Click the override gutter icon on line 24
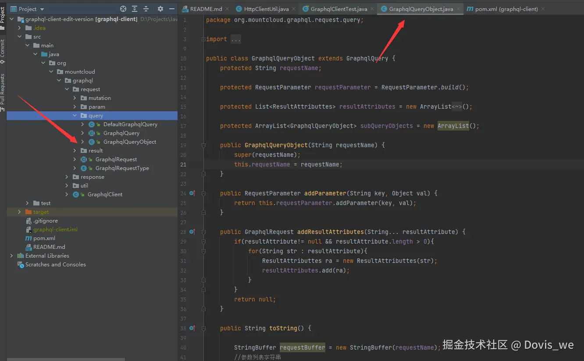Image resolution: width=584 pixels, height=361 pixels. tap(192, 193)
